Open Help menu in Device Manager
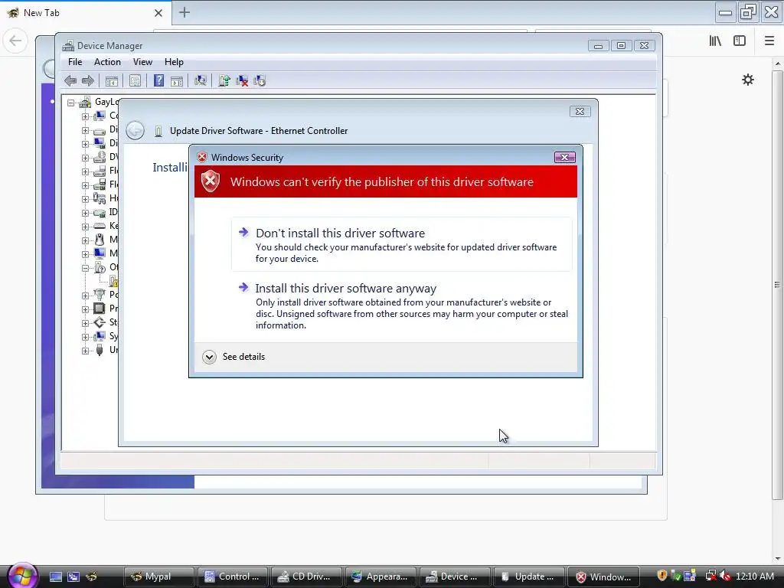Screen dimensions: 784x588 [174, 62]
